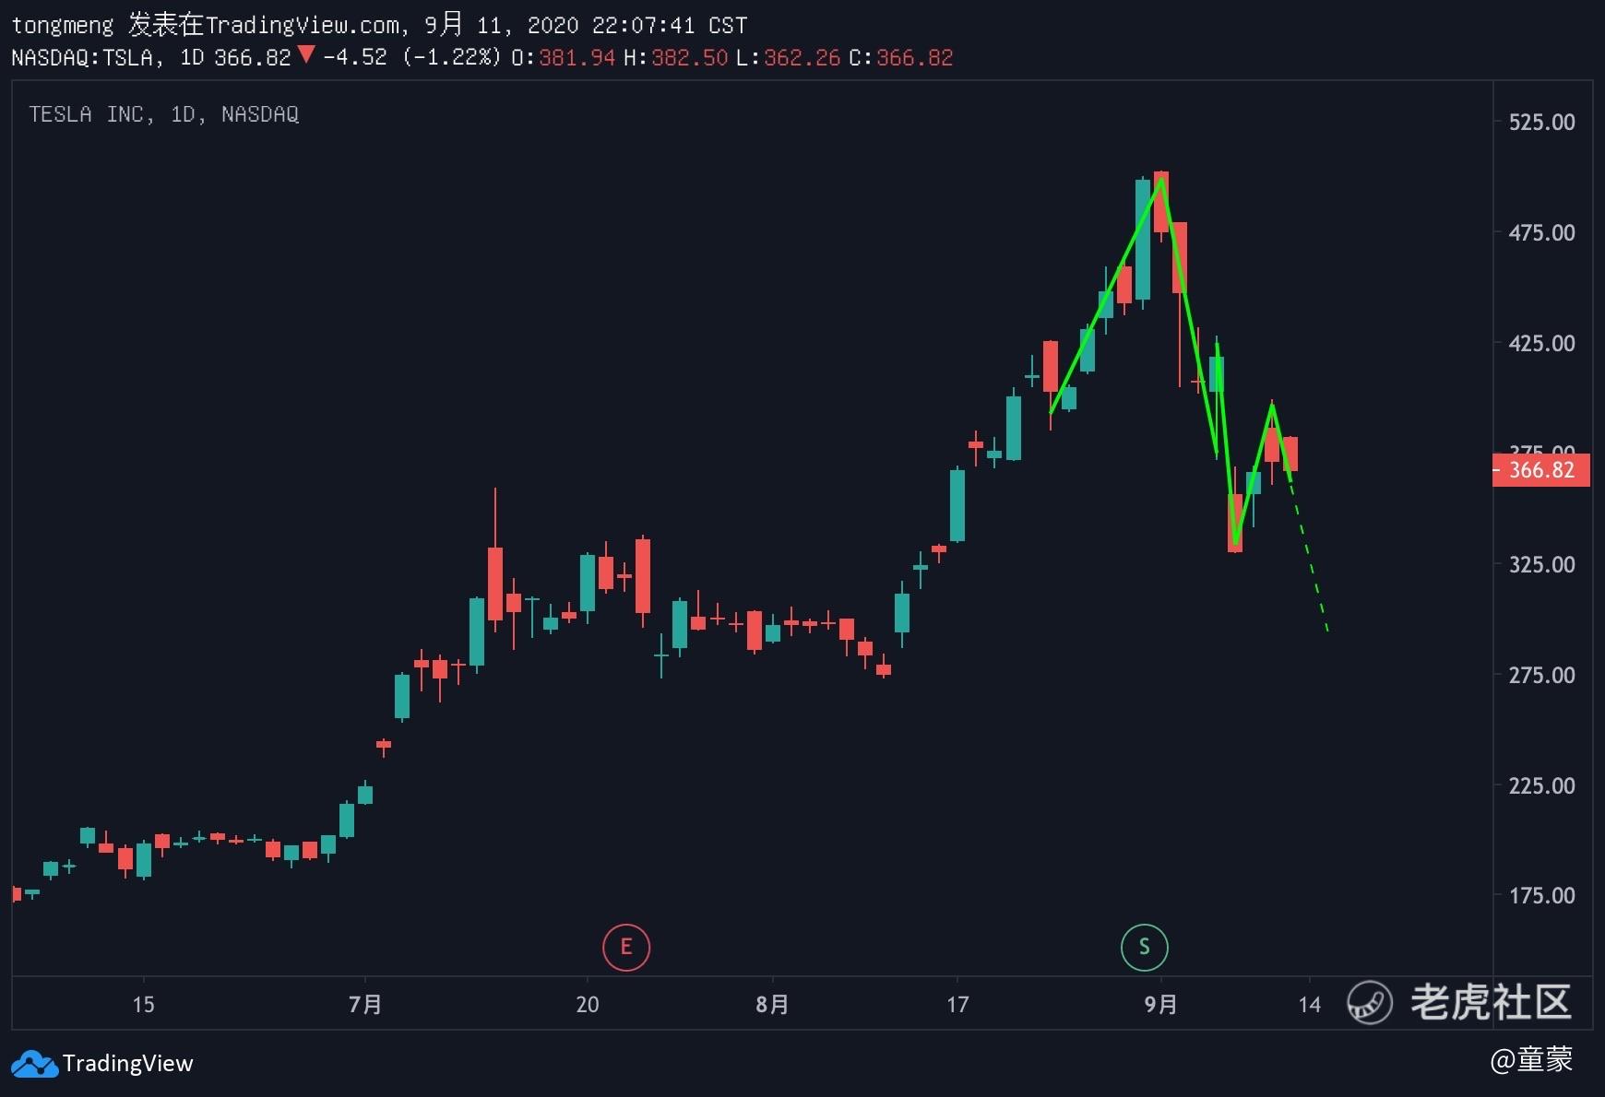Click the 325.00 price axis label
The image size is (1605, 1097).
1541,564
